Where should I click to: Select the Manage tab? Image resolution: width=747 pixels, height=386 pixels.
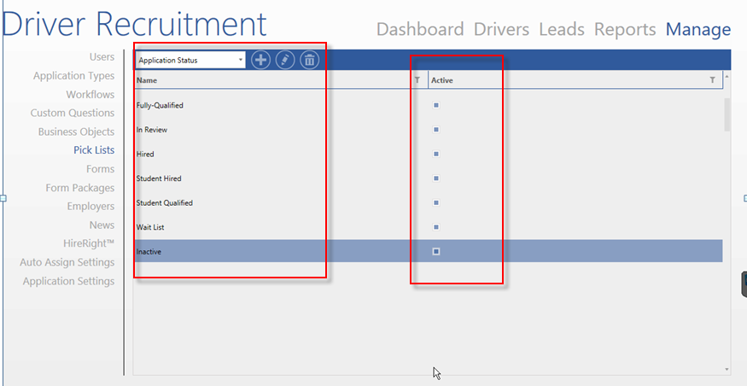[x=698, y=30]
